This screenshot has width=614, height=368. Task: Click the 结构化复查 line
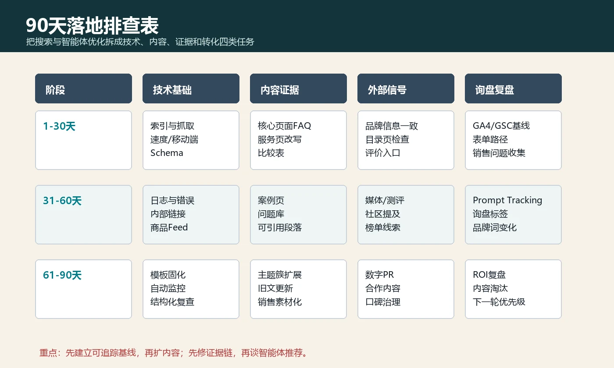pyautogui.click(x=172, y=302)
